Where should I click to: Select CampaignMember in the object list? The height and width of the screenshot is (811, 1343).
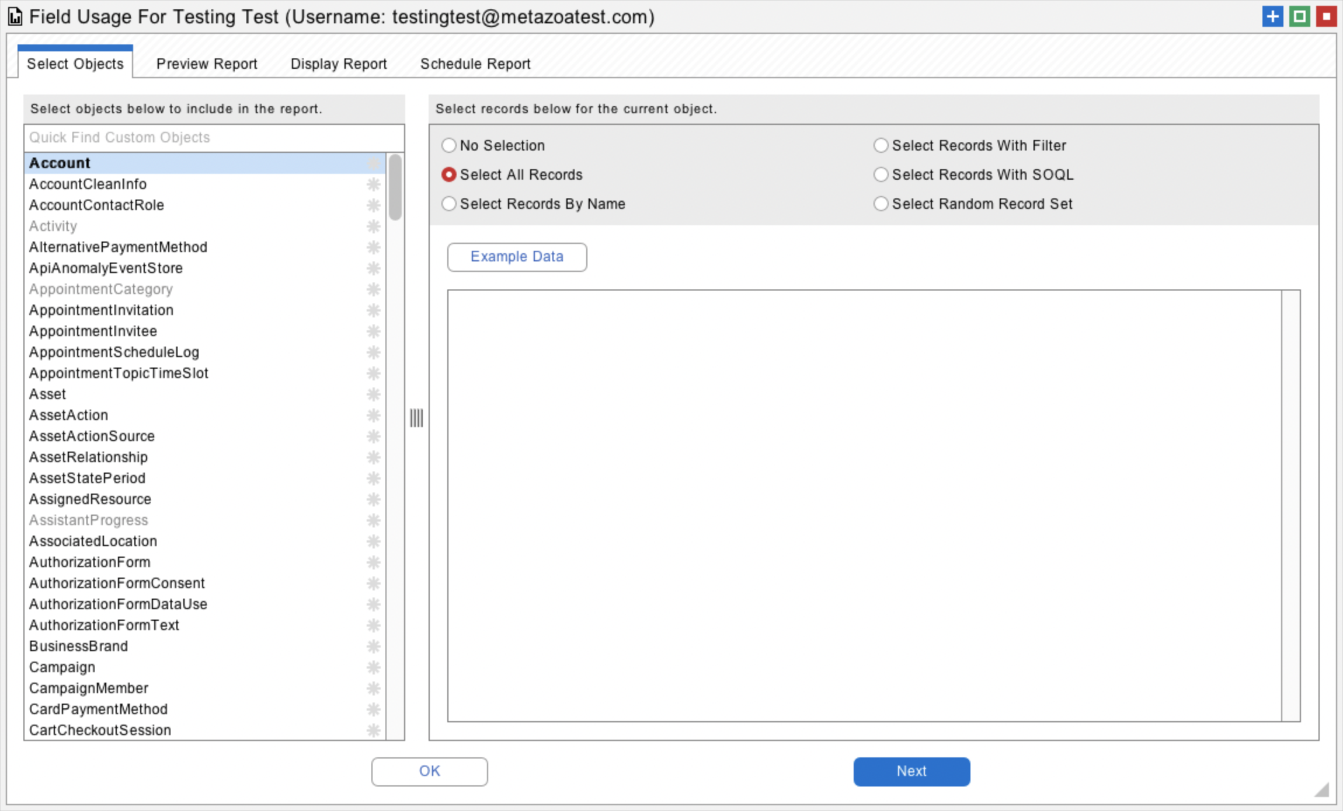89,688
